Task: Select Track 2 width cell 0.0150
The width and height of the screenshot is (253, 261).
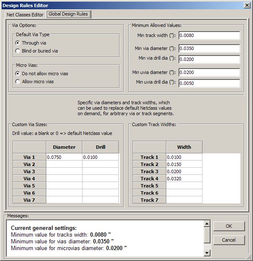Action: tap(184, 164)
